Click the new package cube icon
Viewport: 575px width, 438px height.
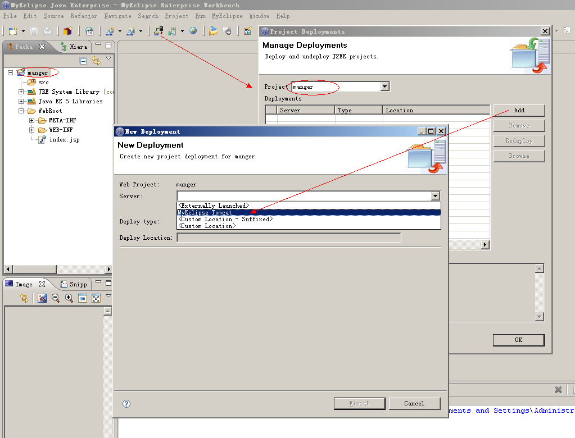coord(67,31)
